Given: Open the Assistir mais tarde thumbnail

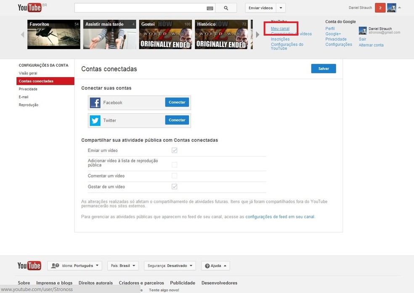Looking at the screenshot, I should pyautogui.click(x=110, y=34).
